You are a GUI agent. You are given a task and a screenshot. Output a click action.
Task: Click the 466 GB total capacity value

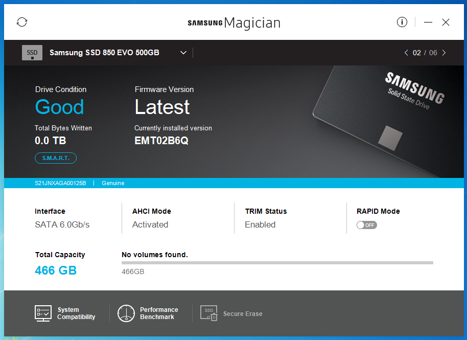(x=56, y=270)
